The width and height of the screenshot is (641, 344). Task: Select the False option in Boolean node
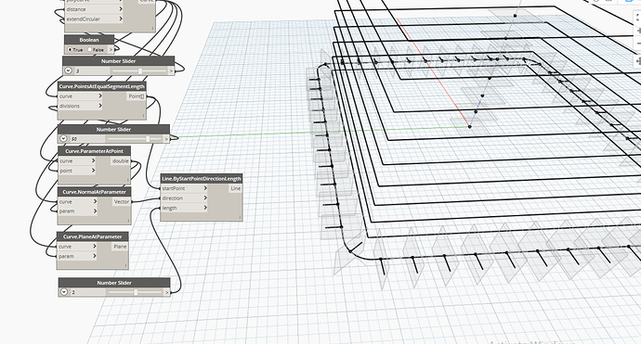(x=96, y=49)
